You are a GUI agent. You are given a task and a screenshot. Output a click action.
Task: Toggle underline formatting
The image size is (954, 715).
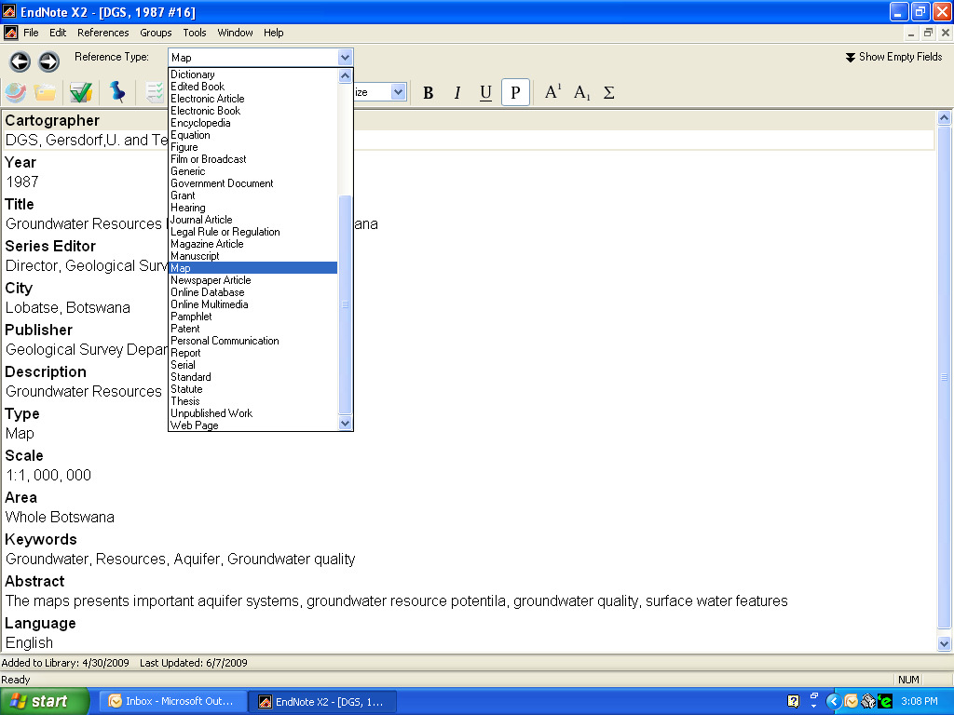pos(485,93)
